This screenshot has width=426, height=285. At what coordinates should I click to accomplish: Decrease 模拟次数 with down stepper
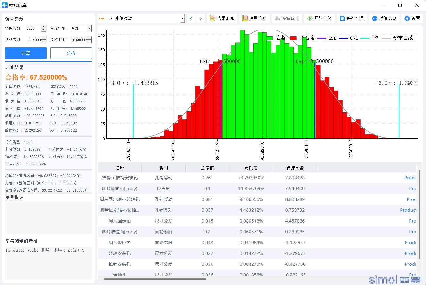(44, 30)
